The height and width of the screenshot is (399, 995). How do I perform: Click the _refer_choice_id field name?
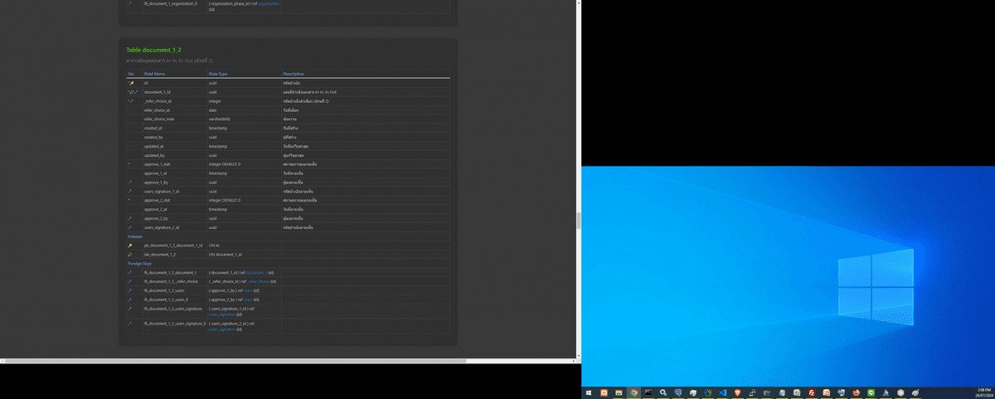tap(158, 101)
